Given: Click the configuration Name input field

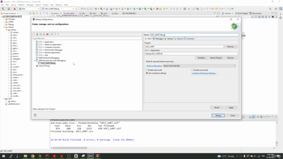Looking at the screenshot, I should [x=194, y=35].
